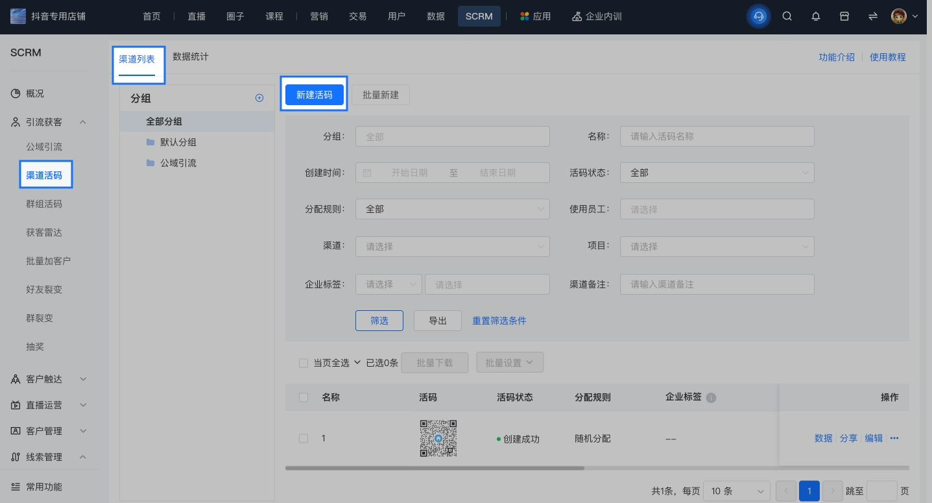This screenshot has width=932, height=503.
Task: Tick the checkbox for row 1
Action: pyautogui.click(x=304, y=439)
